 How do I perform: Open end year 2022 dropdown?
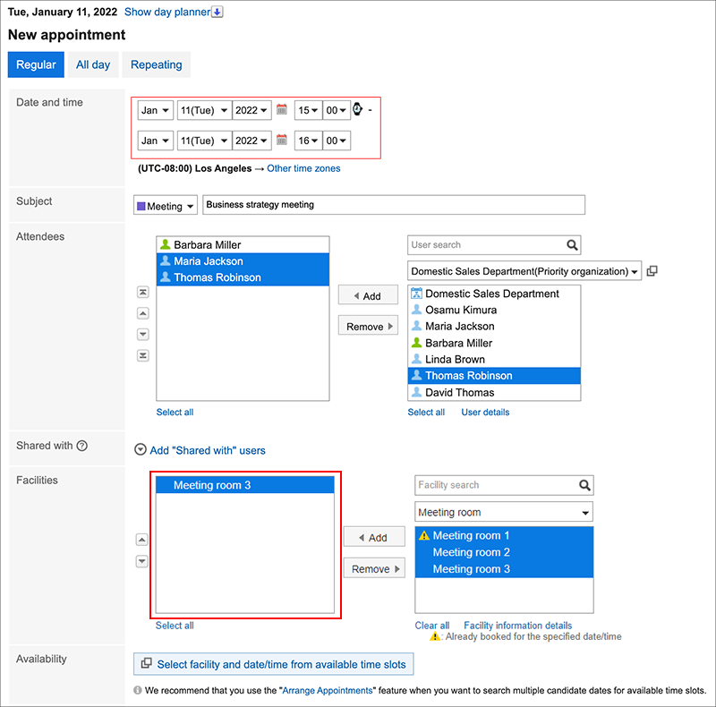(251, 141)
